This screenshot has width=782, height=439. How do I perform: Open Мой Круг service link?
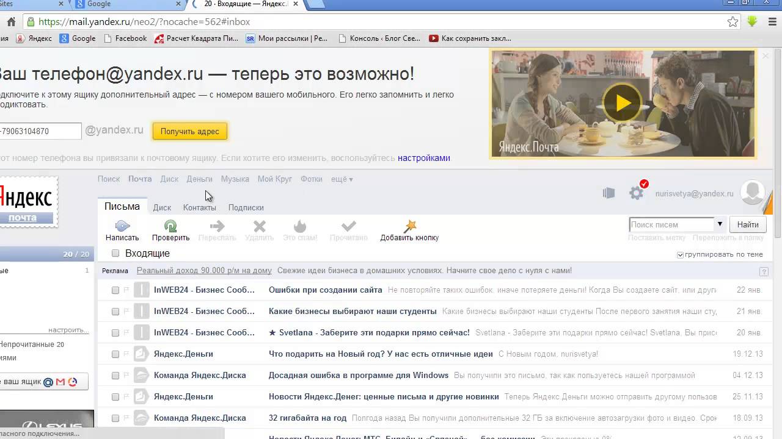pos(275,179)
